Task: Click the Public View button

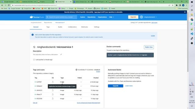Action: (x=149, y=47)
